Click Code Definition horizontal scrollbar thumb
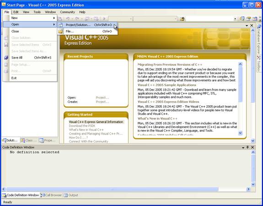 click(x=112, y=189)
